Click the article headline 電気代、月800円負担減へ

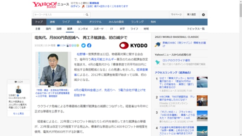[x=81, y=38]
